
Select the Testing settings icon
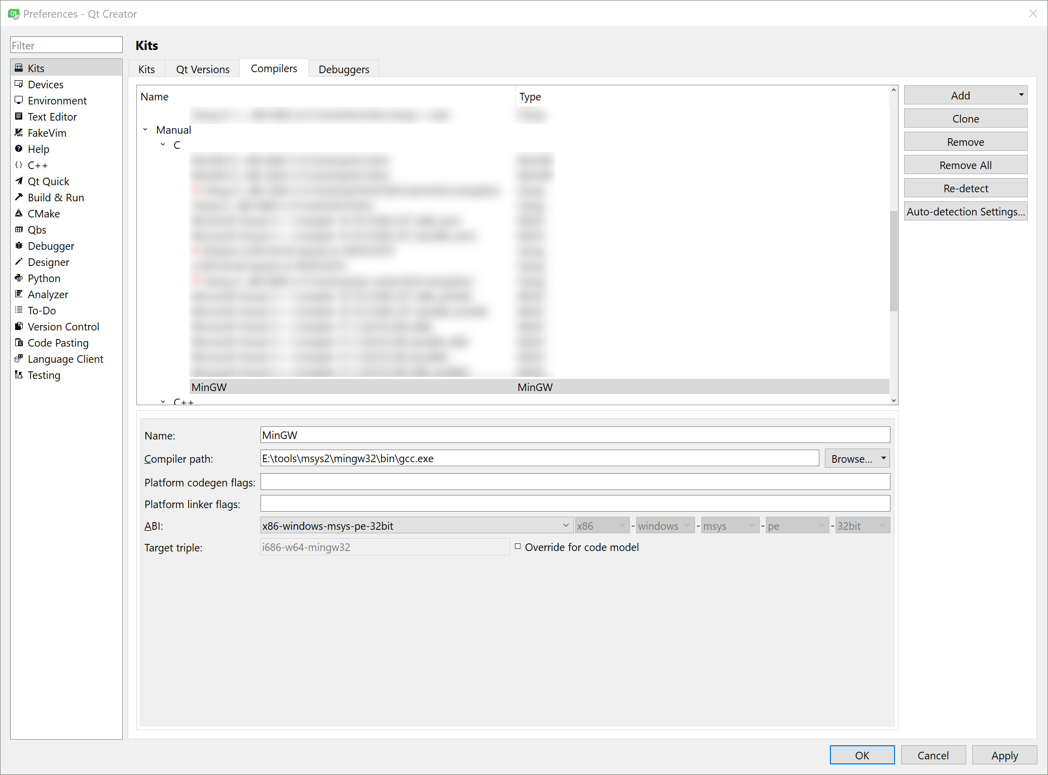click(19, 374)
